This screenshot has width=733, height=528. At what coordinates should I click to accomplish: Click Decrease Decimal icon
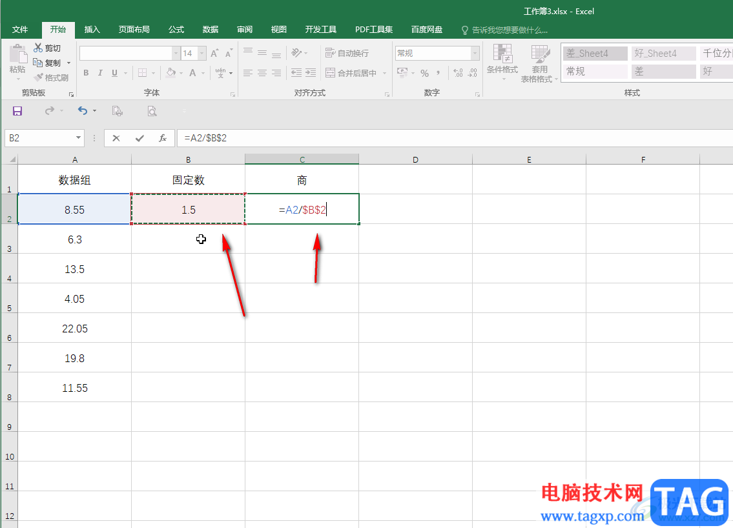click(473, 73)
